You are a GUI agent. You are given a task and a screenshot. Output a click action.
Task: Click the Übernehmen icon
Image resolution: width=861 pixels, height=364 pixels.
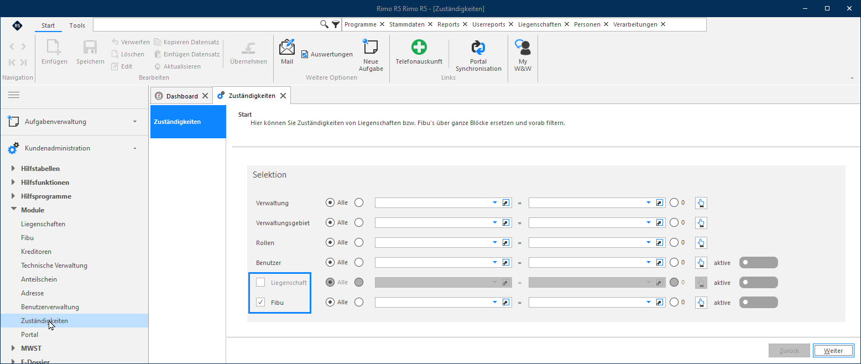coord(248,48)
